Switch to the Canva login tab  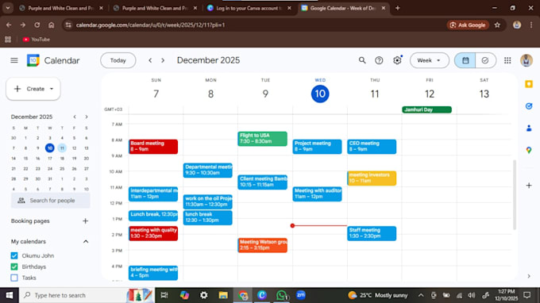point(249,8)
